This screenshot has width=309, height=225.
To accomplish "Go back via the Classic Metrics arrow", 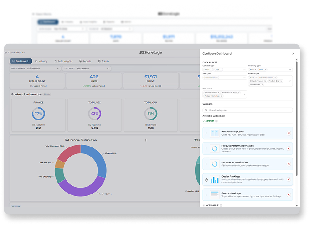I will 6,52.
